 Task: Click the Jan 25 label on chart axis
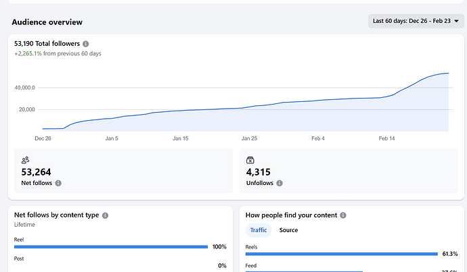click(x=249, y=138)
